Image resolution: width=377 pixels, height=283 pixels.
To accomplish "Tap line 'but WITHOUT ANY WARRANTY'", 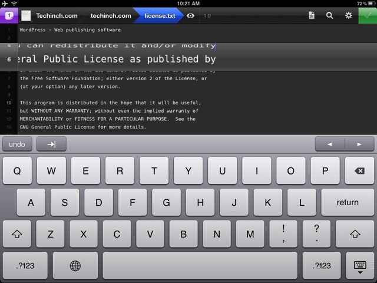I will click(x=109, y=111).
